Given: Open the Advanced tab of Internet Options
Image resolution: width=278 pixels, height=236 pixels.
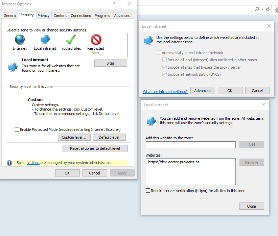Looking at the screenshot, I should [122, 15].
